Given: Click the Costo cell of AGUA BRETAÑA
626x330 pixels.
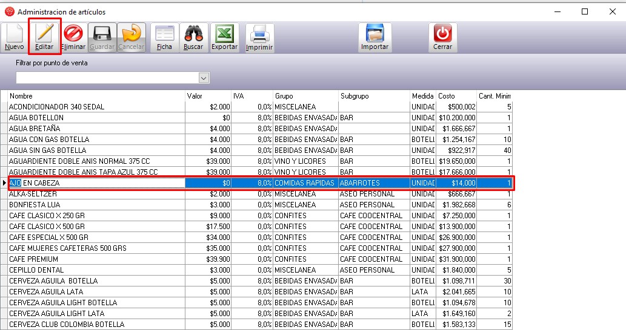Looking at the screenshot, I should coord(456,129).
